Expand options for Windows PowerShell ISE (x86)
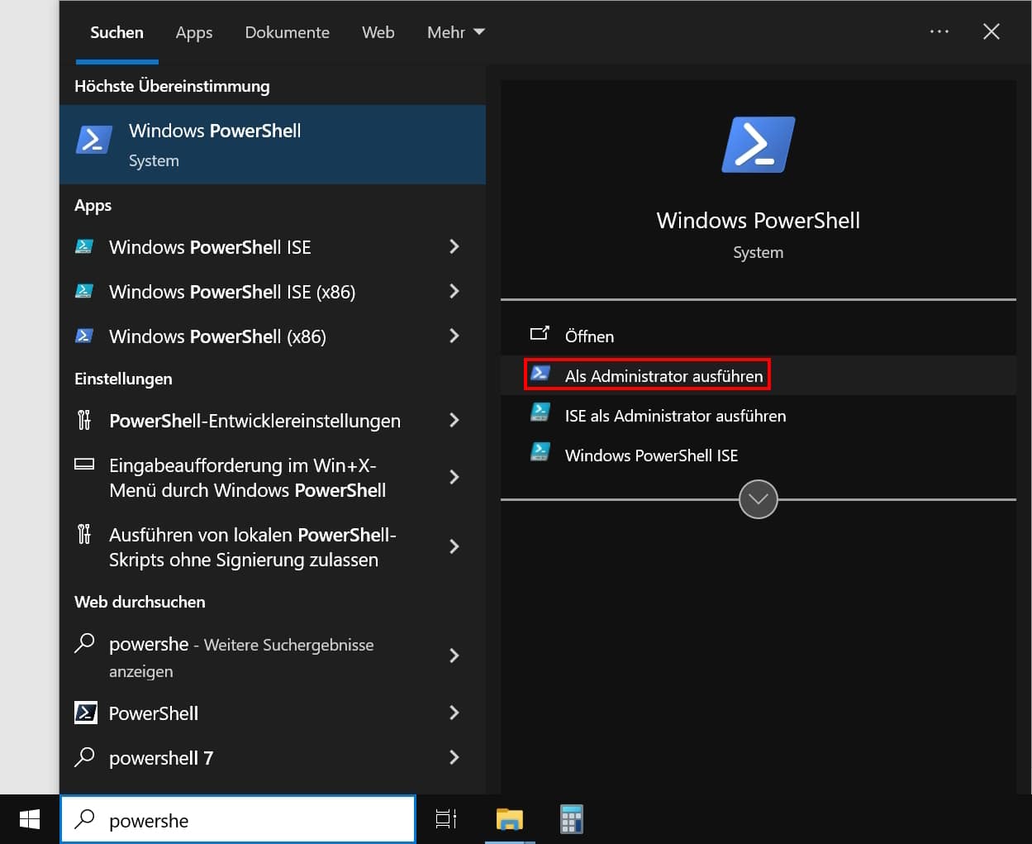Image resolution: width=1032 pixels, height=844 pixels. [x=454, y=291]
